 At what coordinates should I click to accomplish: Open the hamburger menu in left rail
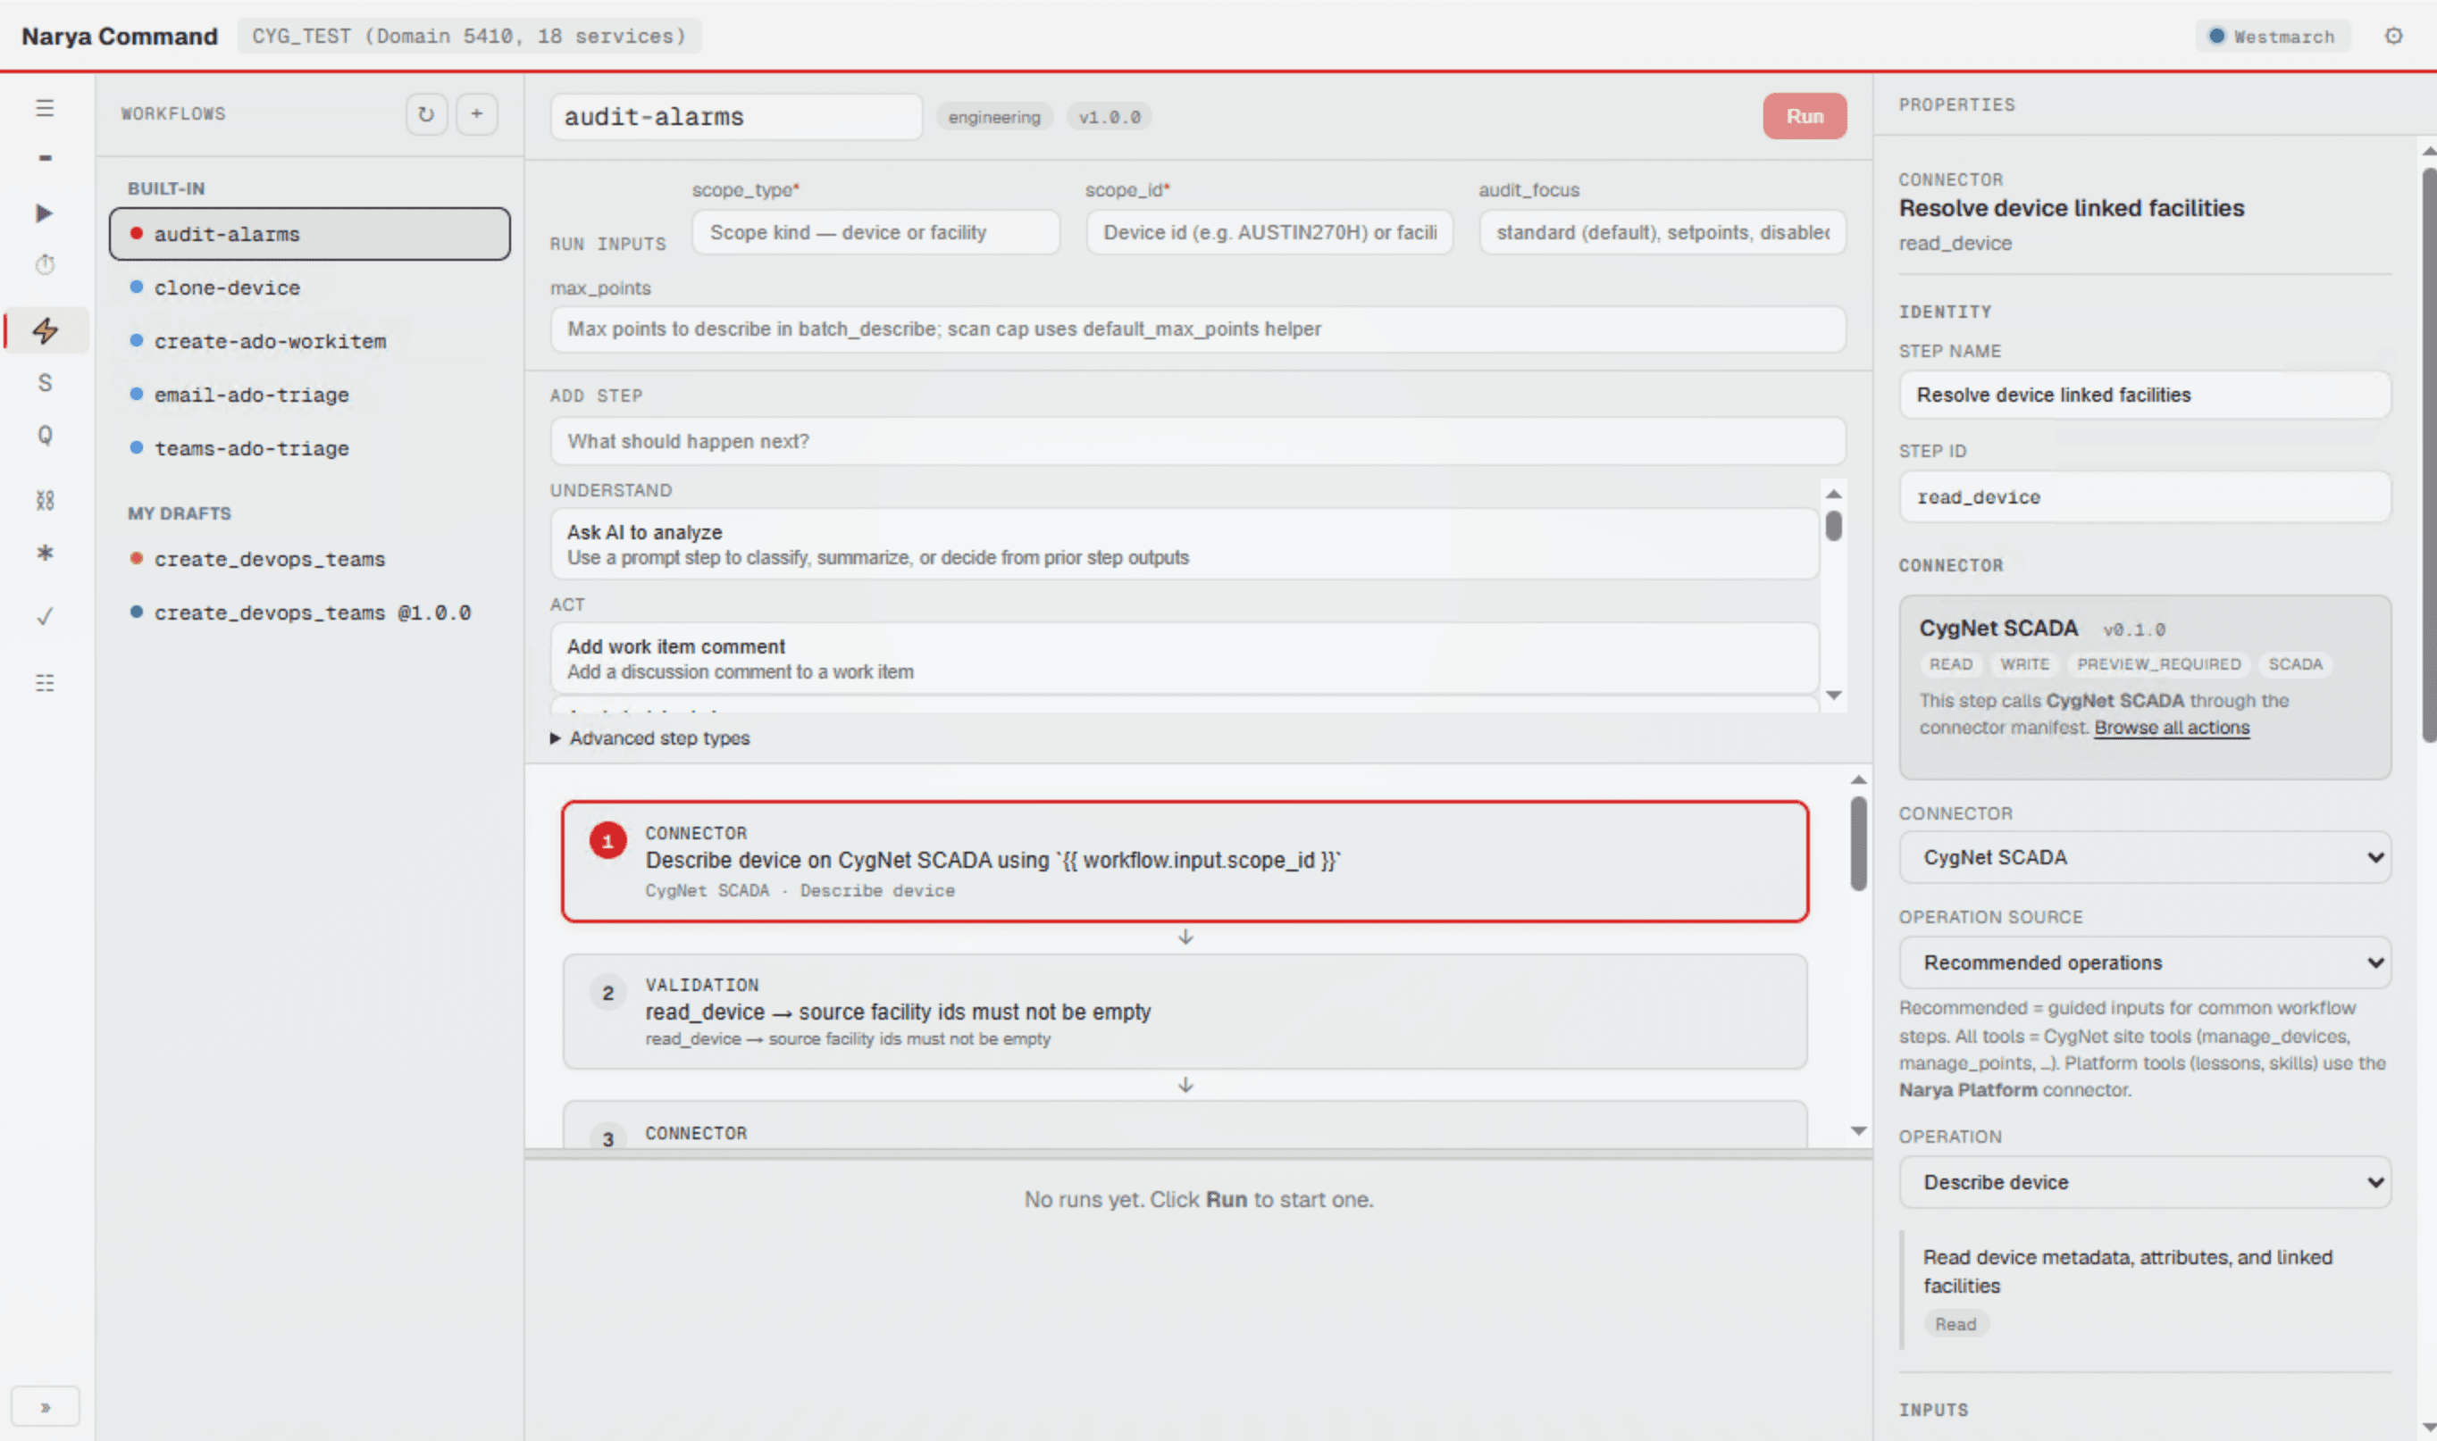tap(45, 108)
